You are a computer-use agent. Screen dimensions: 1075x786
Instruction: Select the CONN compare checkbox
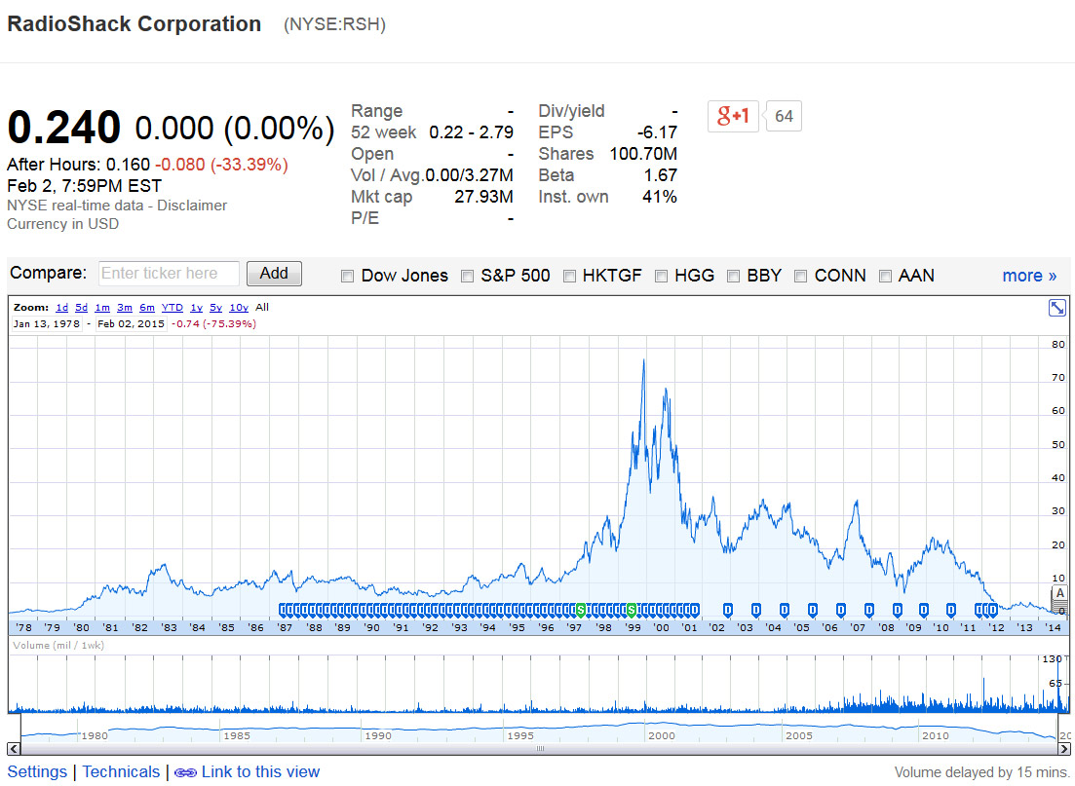[800, 277]
